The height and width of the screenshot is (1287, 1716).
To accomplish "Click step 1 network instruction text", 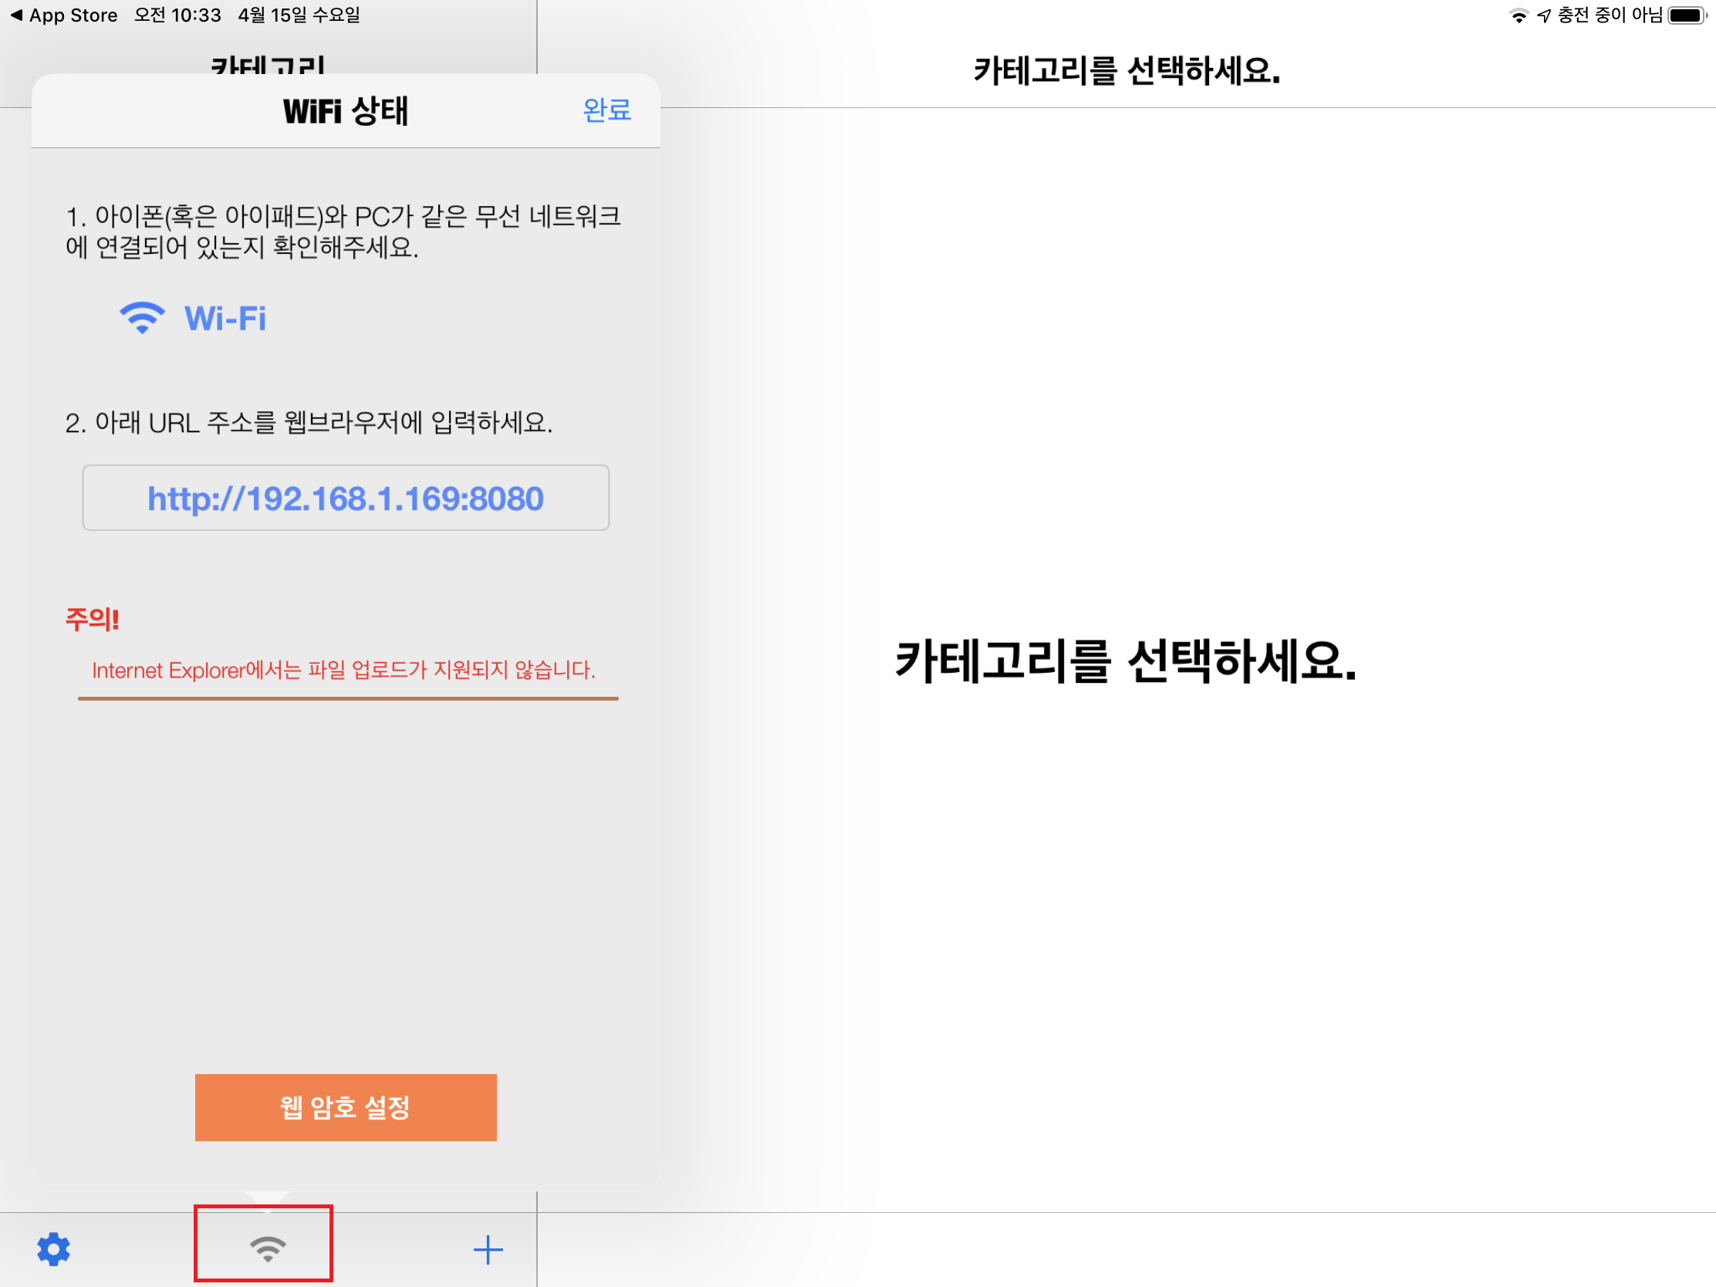I will click(x=343, y=231).
